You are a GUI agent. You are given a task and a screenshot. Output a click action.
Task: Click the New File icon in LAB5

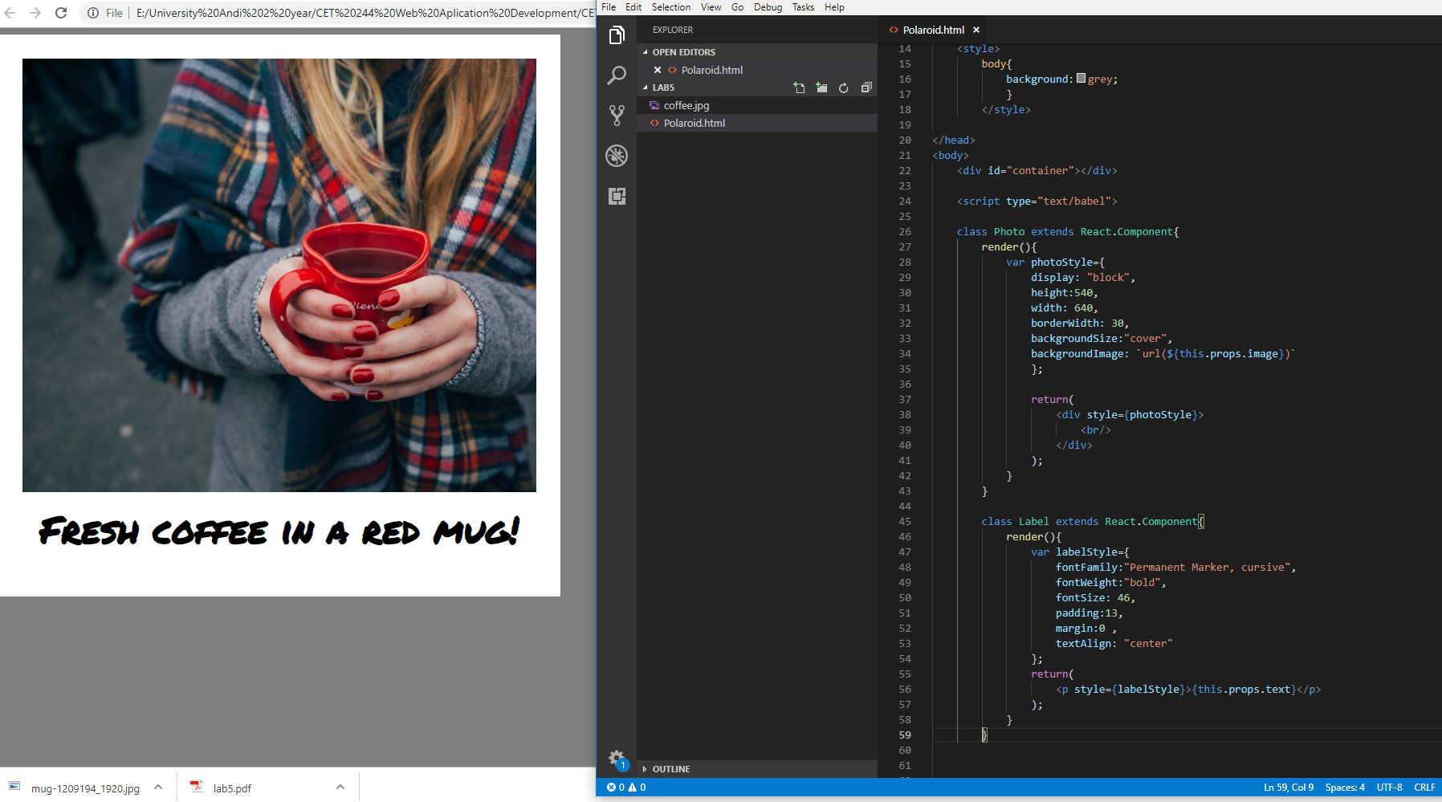799,88
